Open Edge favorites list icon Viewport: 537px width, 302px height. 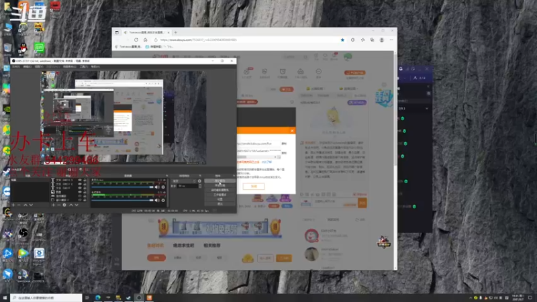pos(362,40)
